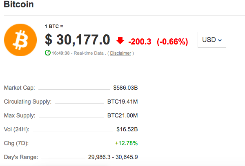Viewport: 245px width, 166px height.
Task: Click the Circulating Supply BTC19.41M value
Action: (x=122, y=102)
